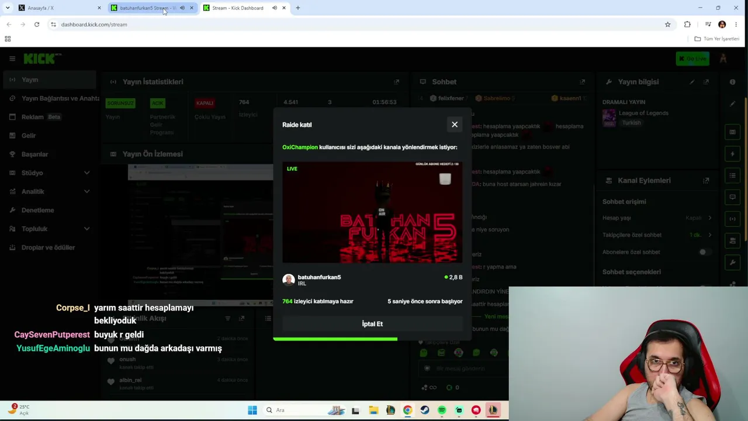Open Tüm Yer İşaretleri bookmarks folder
Image resolution: width=748 pixels, height=421 pixels.
pyautogui.click(x=717, y=39)
